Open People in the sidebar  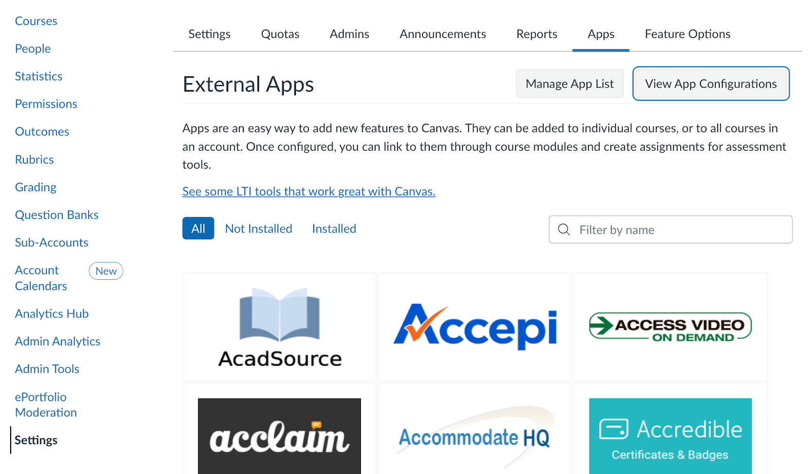point(33,49)
